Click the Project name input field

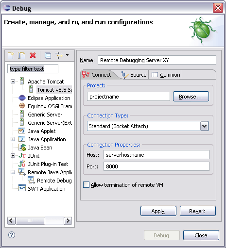(128, 97)
